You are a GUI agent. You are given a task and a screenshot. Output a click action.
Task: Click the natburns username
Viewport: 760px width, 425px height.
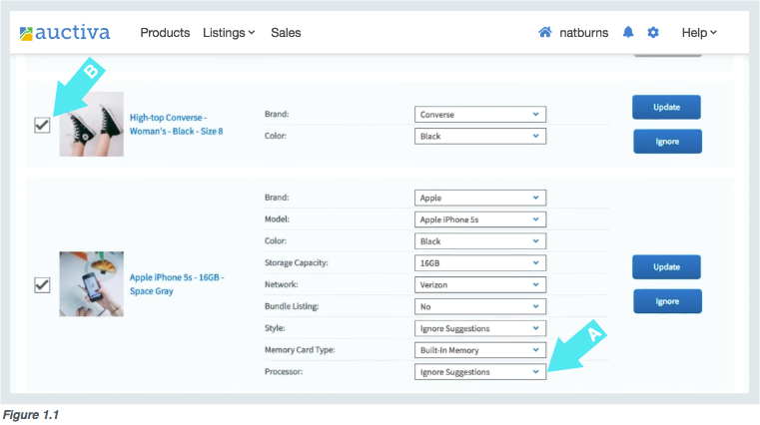pos(583,33)
